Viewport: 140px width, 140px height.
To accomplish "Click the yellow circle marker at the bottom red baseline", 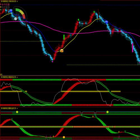I will tap(64, 137).
